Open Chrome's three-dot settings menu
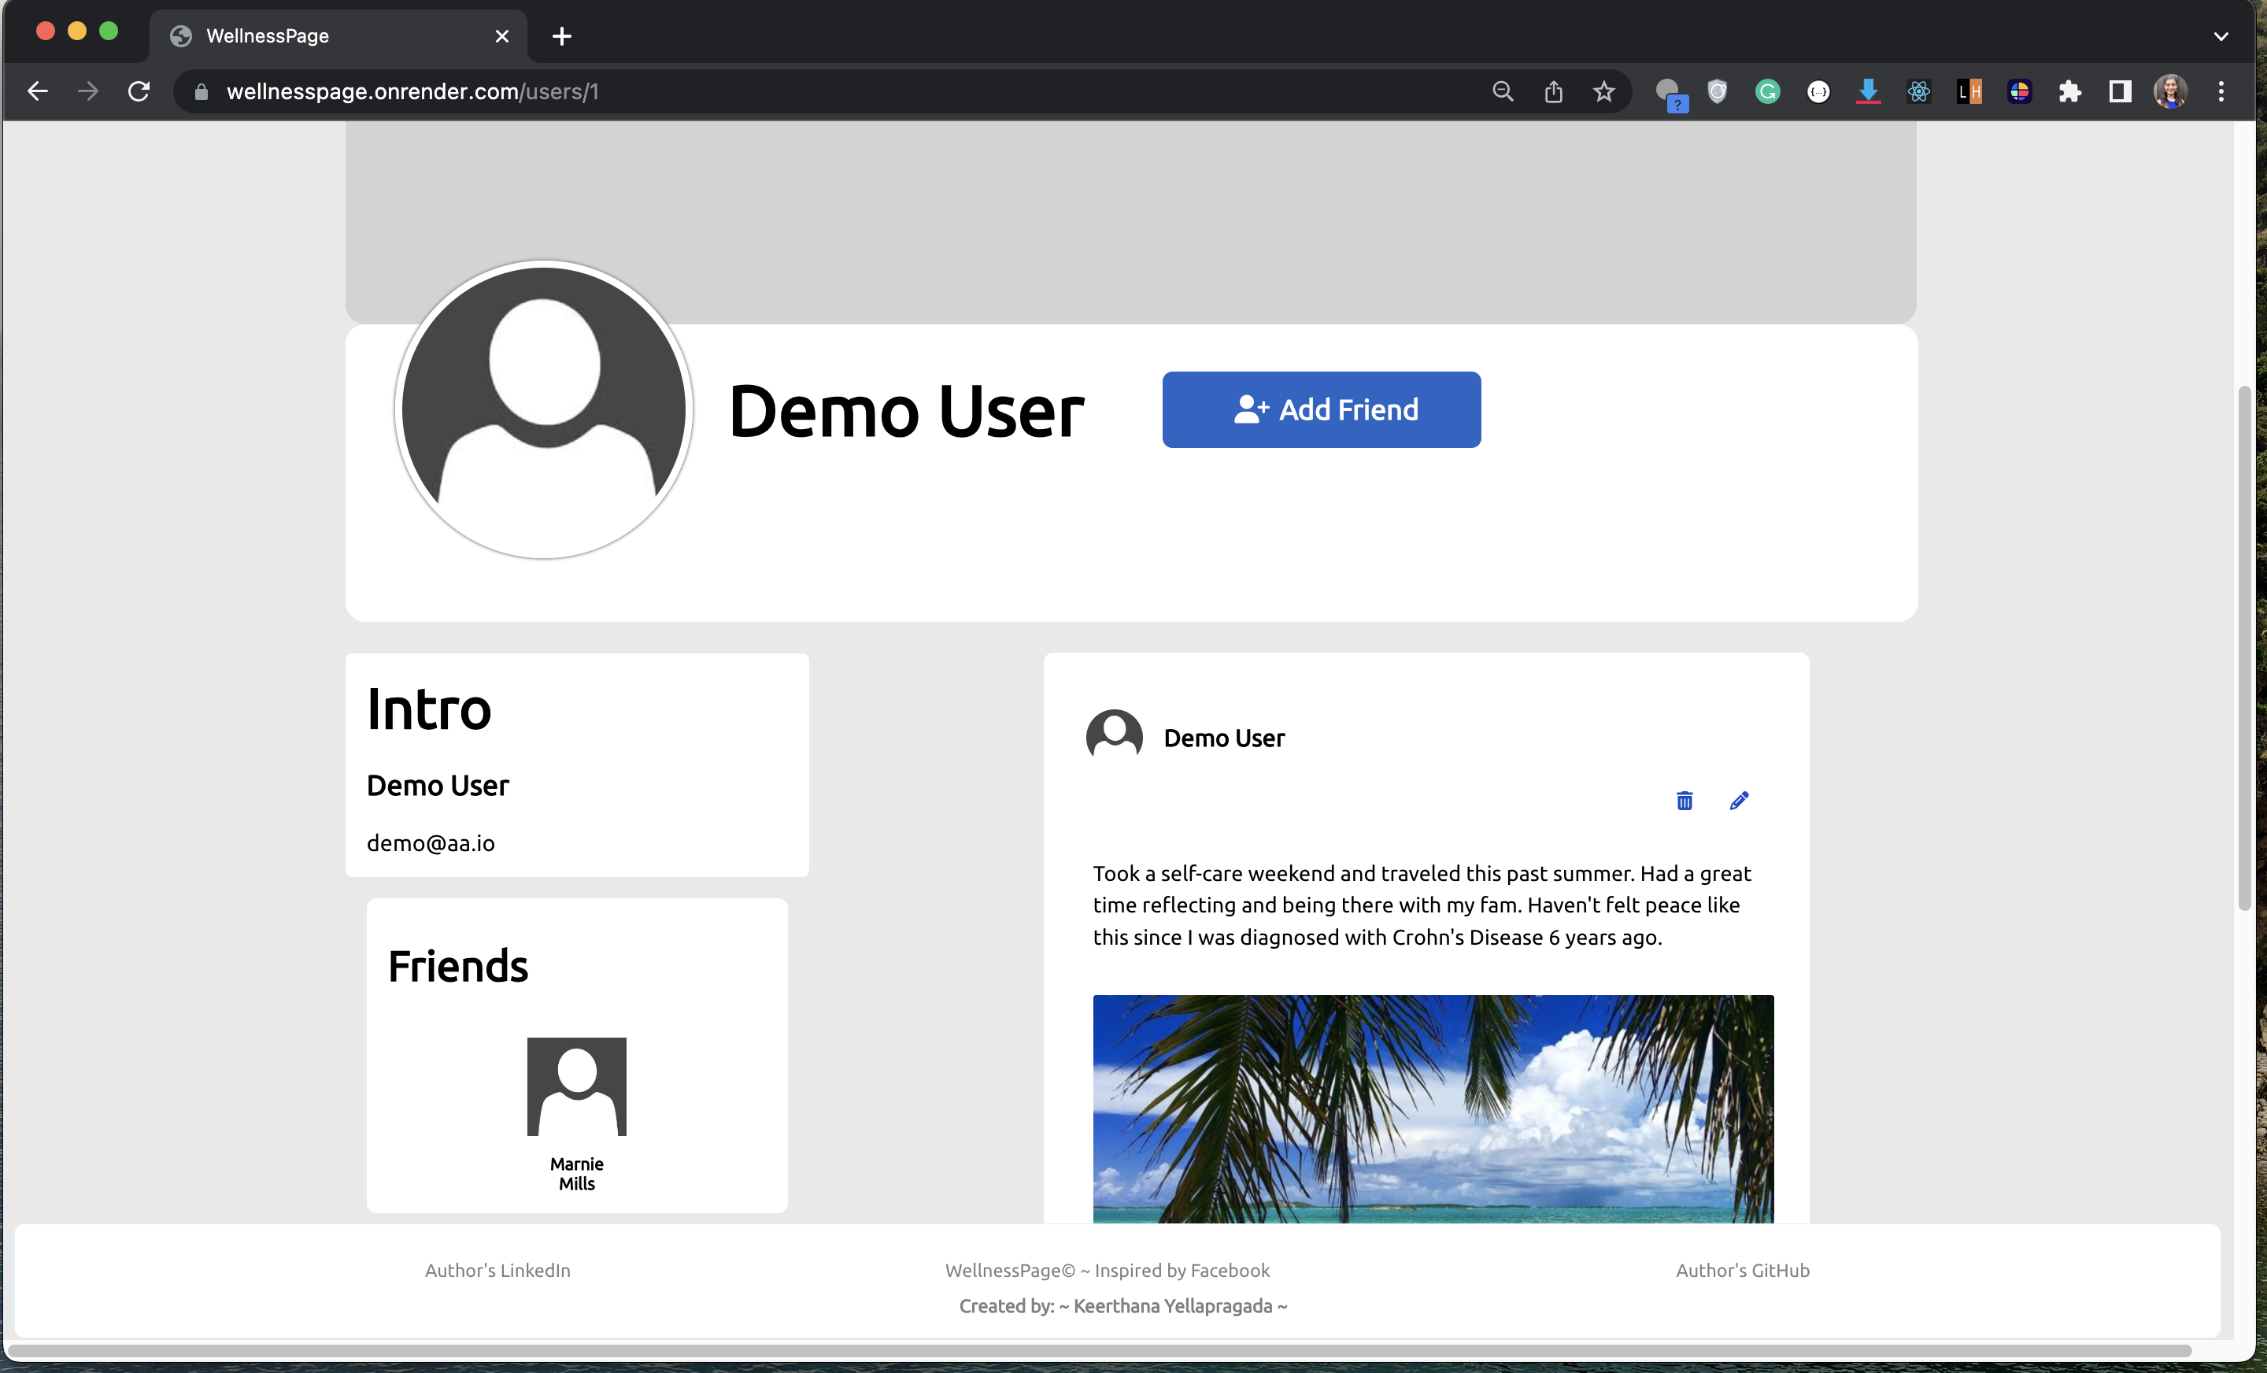The height and width of the screenshot is (1373, 2267). click(x=2221, y=91)
